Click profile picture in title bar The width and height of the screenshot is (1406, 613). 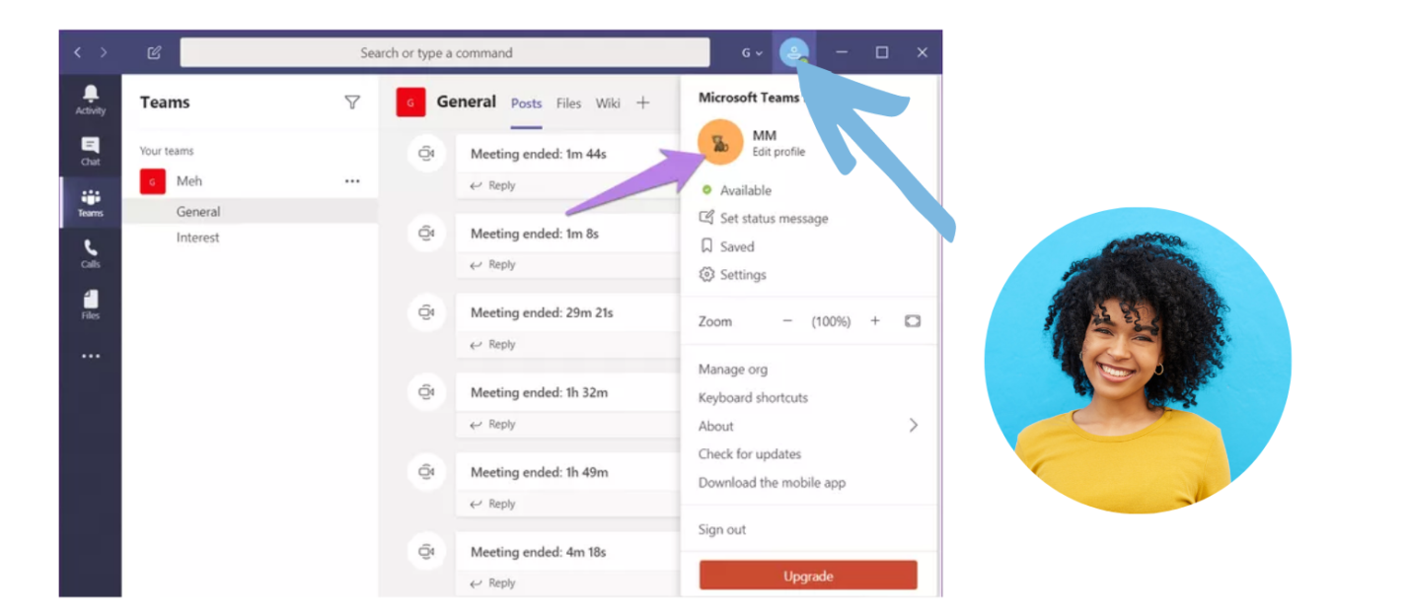tap(794, 52)
